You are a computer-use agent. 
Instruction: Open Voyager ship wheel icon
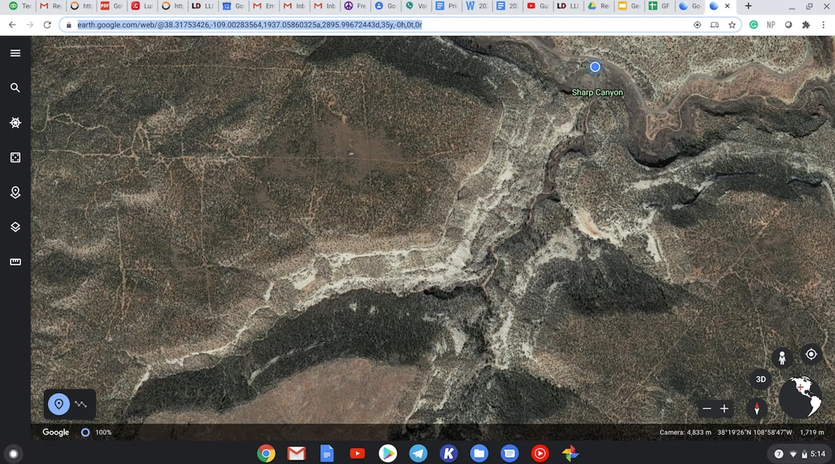click(15, 122)
